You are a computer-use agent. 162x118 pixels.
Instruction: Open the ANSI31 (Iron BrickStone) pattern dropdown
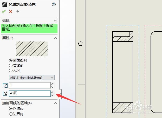(x=32, y=78)
